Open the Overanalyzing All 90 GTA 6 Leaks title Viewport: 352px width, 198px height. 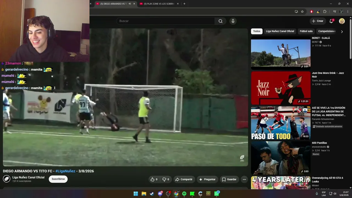point(328,180)
